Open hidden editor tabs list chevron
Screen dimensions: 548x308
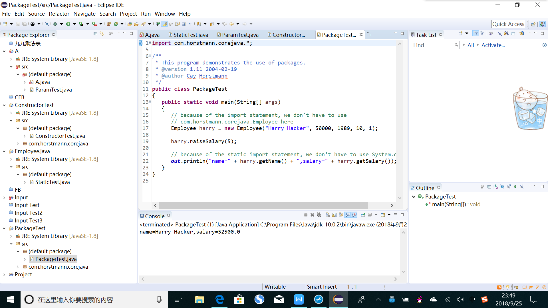coord(368,34)
